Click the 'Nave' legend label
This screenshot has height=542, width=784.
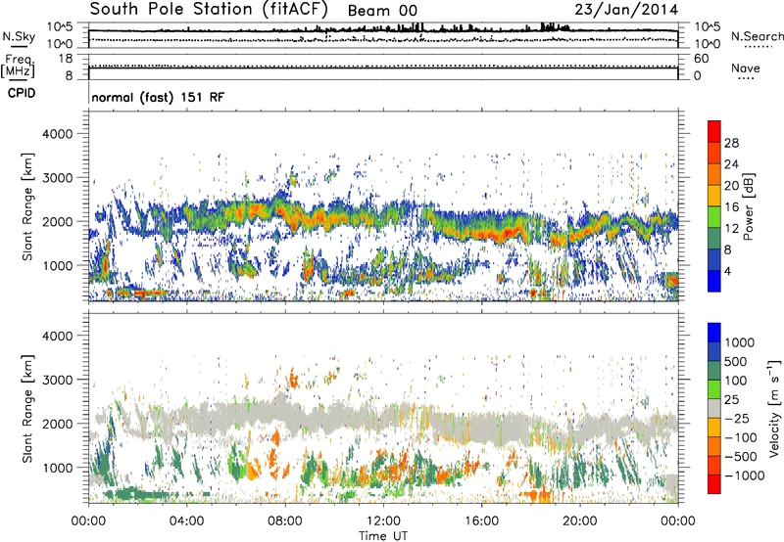click(746, 68)
